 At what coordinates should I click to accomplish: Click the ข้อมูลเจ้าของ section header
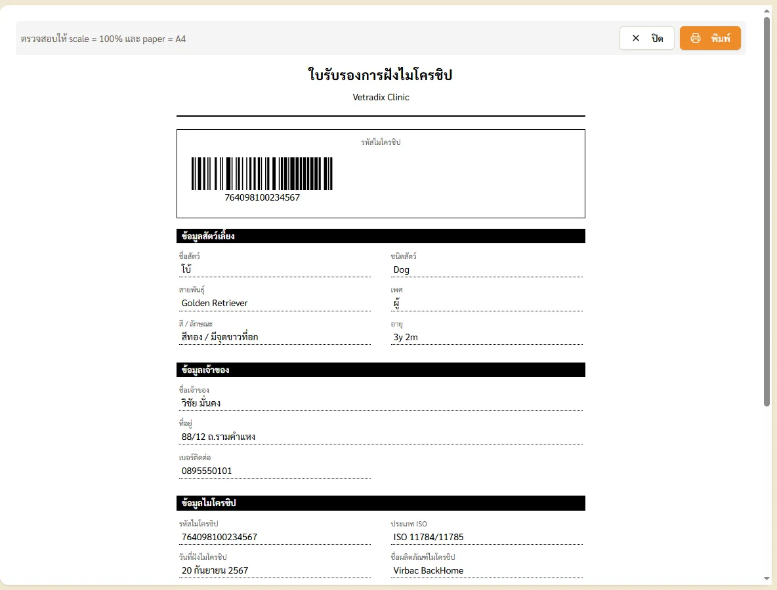tap(381, 370)
